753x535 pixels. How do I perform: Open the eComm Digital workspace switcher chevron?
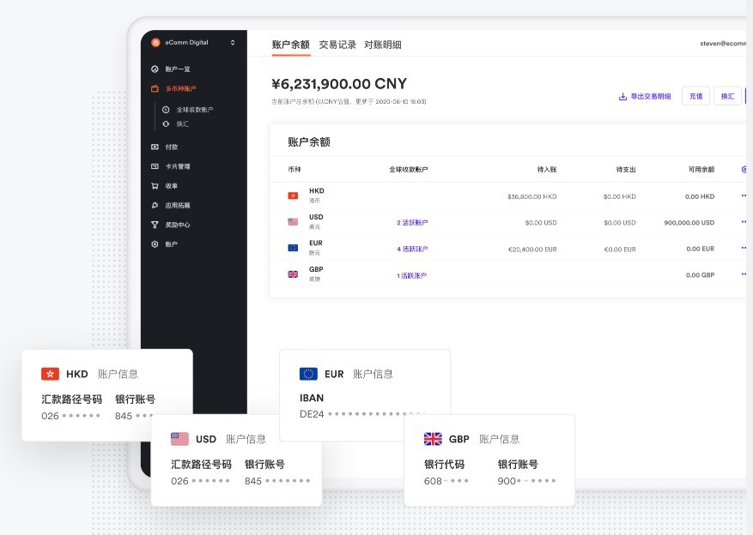pyautogui.click(x=232, y=41)
